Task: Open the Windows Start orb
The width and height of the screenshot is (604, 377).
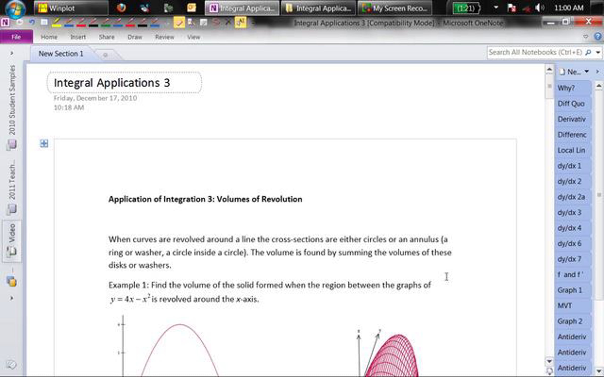Action: click(x=15, y=9)
